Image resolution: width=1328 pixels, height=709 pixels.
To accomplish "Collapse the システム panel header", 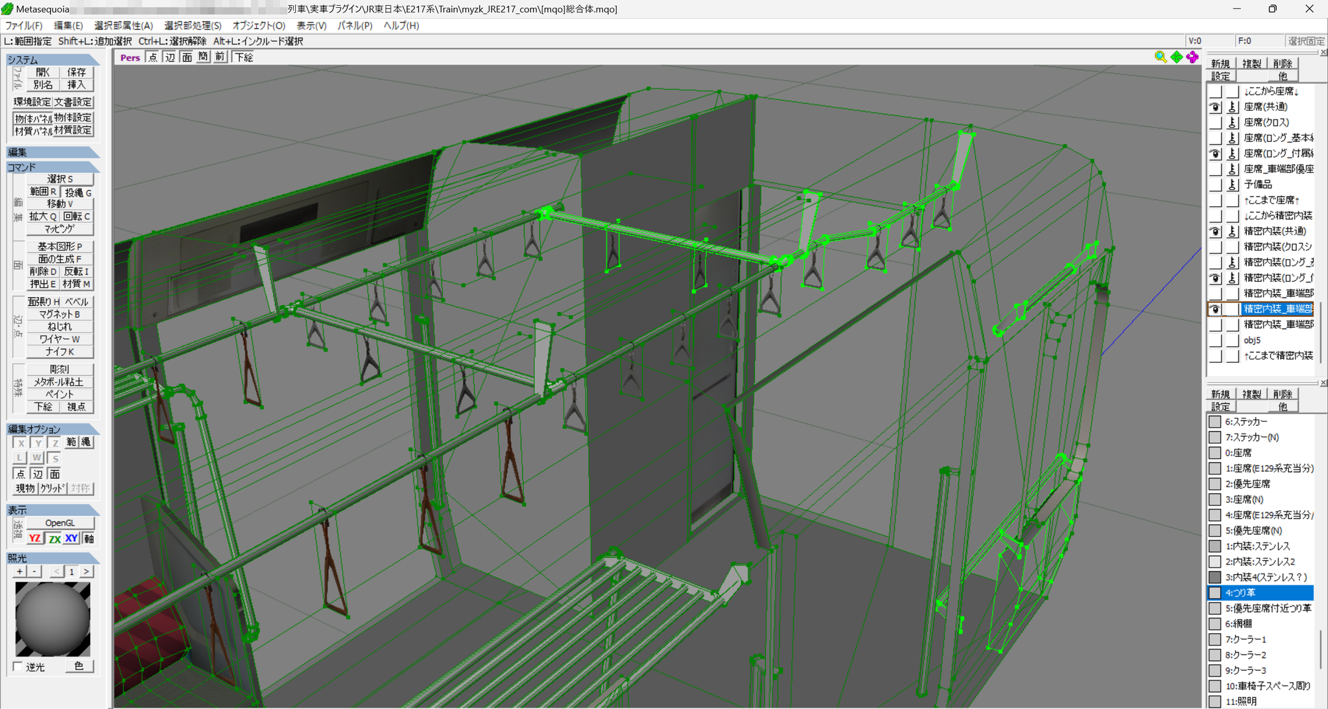I will (53, 60).
